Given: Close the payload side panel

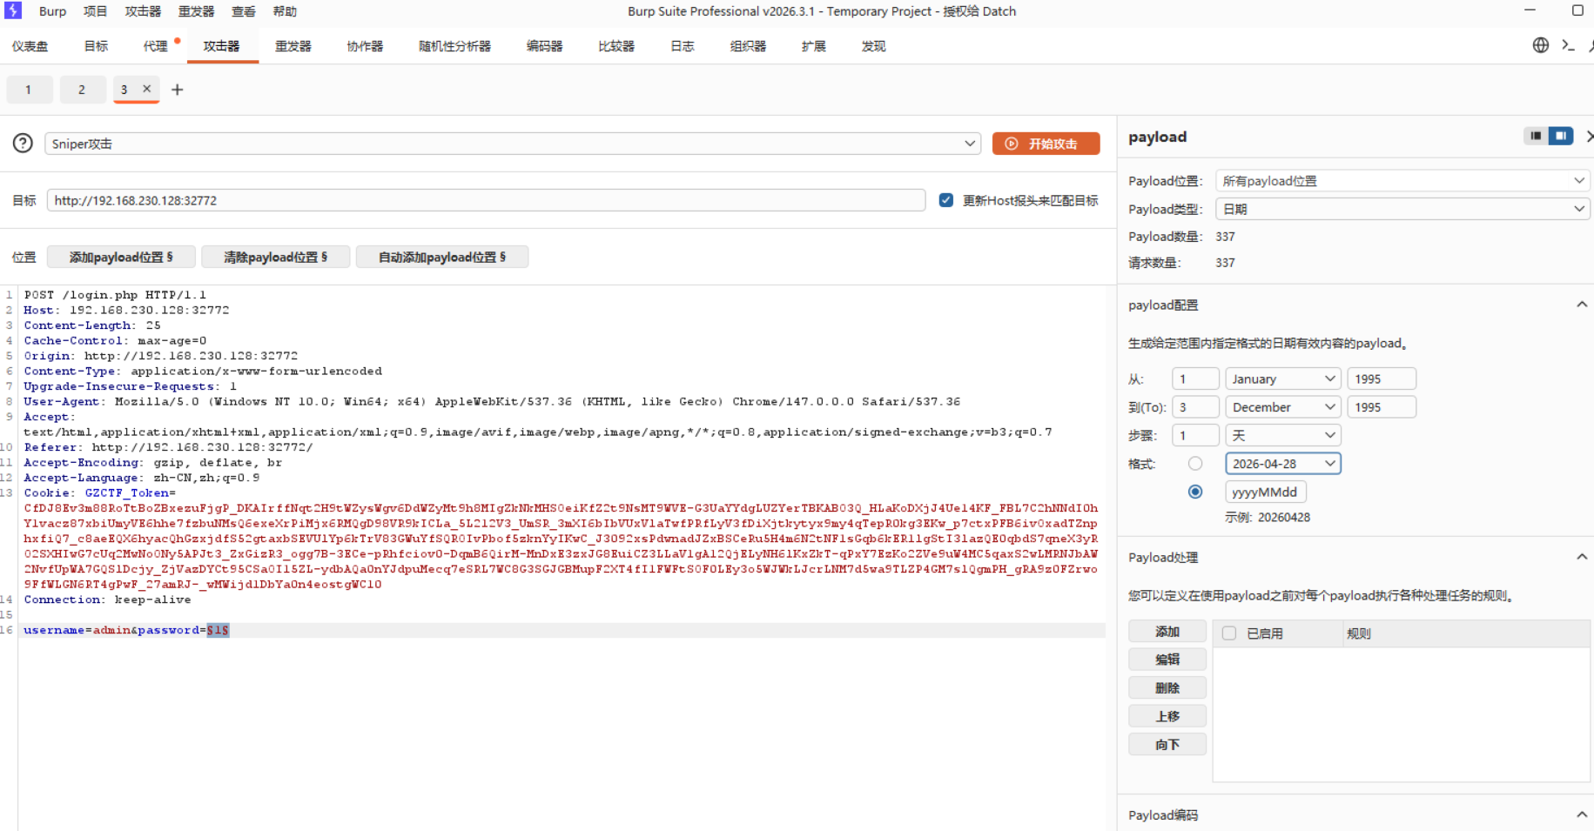Looking at the screenshot, I should [1590, 136].
